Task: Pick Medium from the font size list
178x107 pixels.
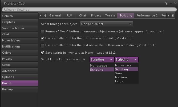Action: click(x=121, y=77)
